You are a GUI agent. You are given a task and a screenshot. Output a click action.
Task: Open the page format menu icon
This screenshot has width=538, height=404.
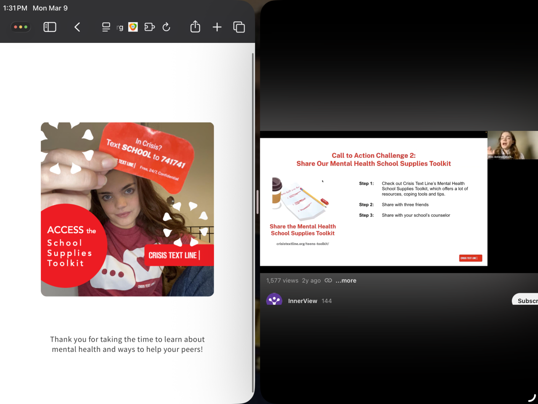click(x=106, y=27)
